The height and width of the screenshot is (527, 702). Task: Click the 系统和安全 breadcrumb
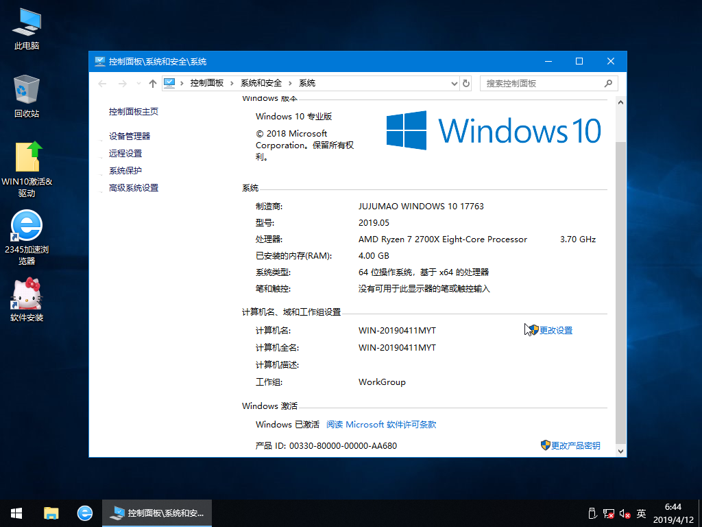coord(261,83)
